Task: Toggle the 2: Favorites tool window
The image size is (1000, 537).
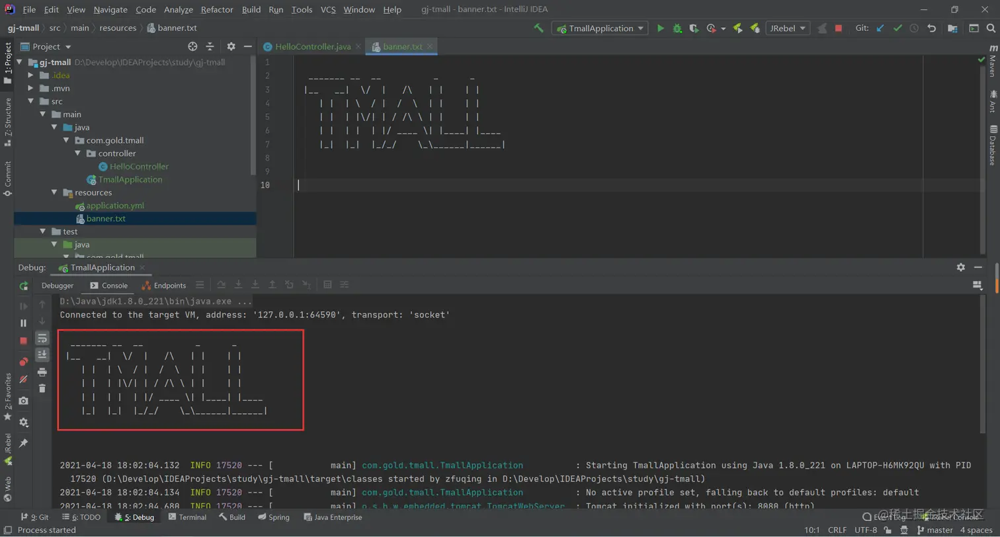Action: (8, 397)
